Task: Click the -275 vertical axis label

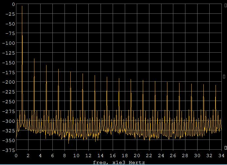Action: click(x=9, y=111)
